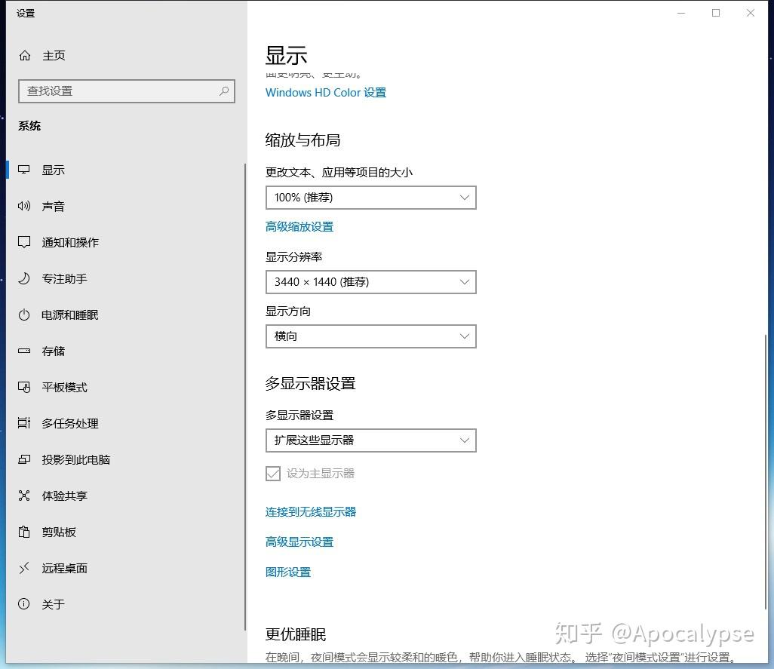
Task: Click the 平板模式 tablet icon
Action: (x=23, y=387)
